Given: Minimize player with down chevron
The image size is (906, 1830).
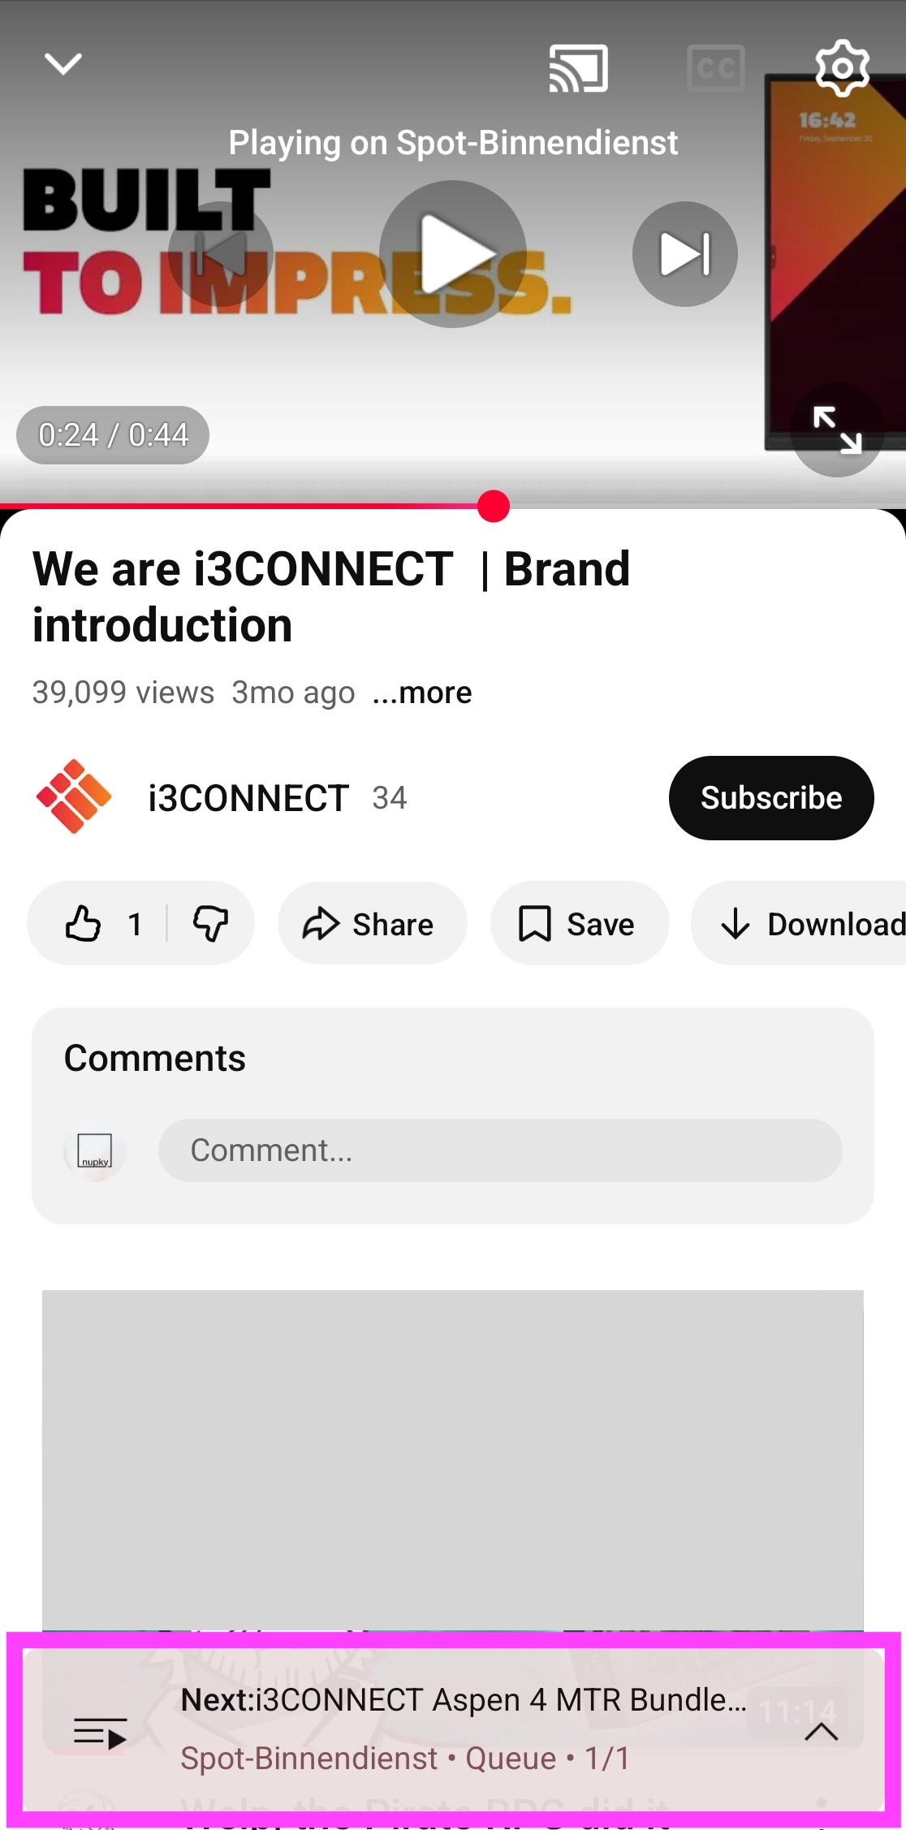Looking at the screenshot, I should click(63, 63).
